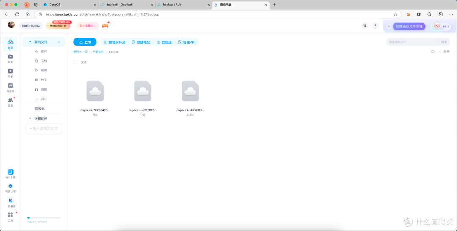
Task: Filter by 其它 in the sidebar
Action: click(x=44, y=99)
